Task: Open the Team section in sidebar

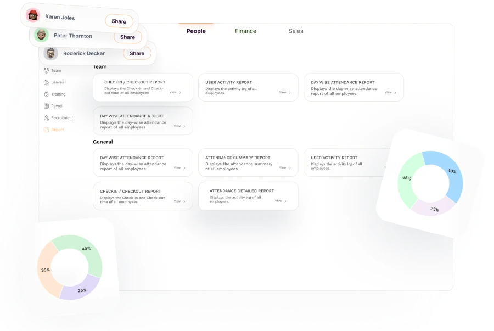Action: tap(53, 71)
